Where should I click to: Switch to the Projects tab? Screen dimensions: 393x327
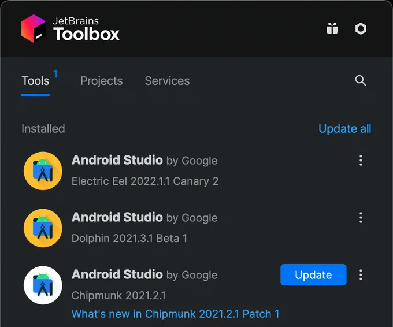(x=102, y=81)
